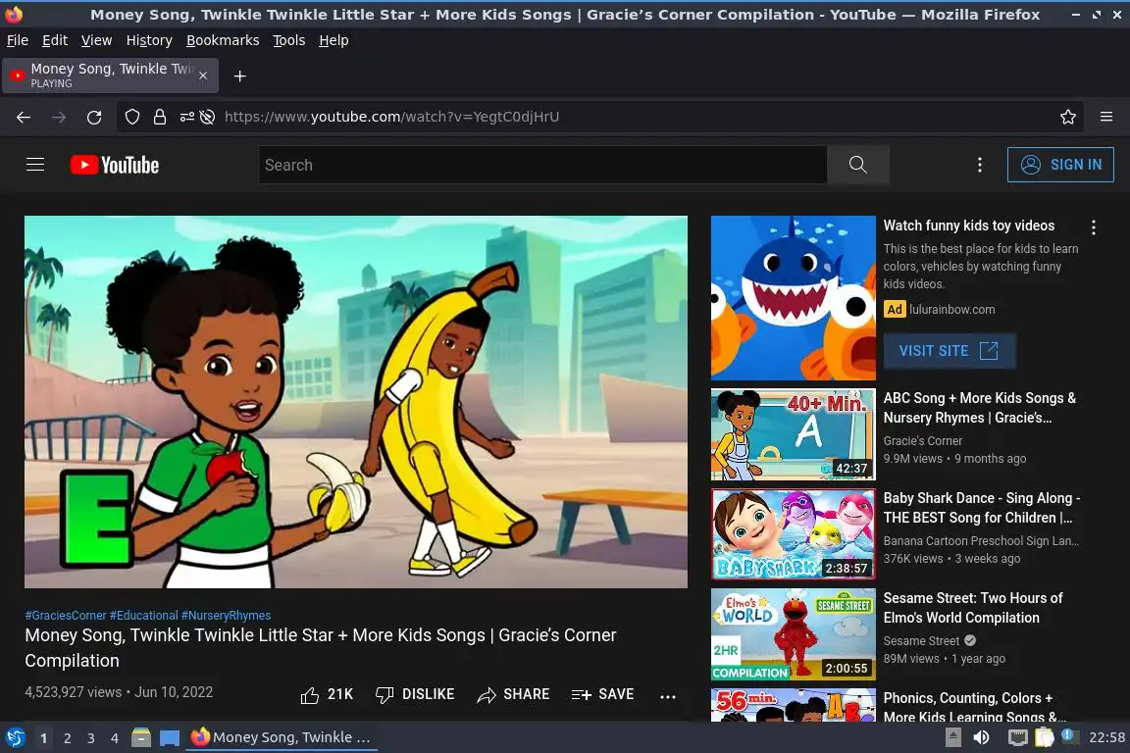Open the file manager taskbar icon
1130x753 pixels.
[141, 737]
